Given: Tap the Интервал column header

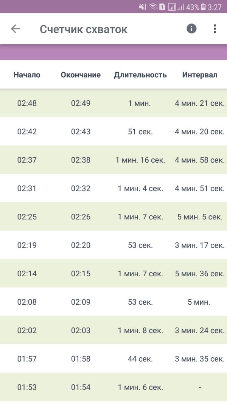Looking at the screenshot, I should (200, 75).
